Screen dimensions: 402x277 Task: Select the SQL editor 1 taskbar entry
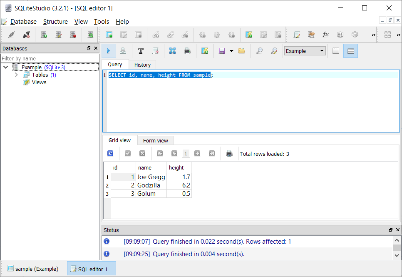[x=91, y=269]
